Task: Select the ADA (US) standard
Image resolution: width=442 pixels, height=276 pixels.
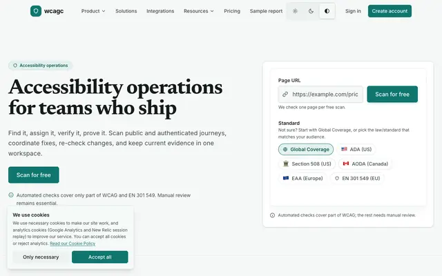Action: tap(356, 149)
